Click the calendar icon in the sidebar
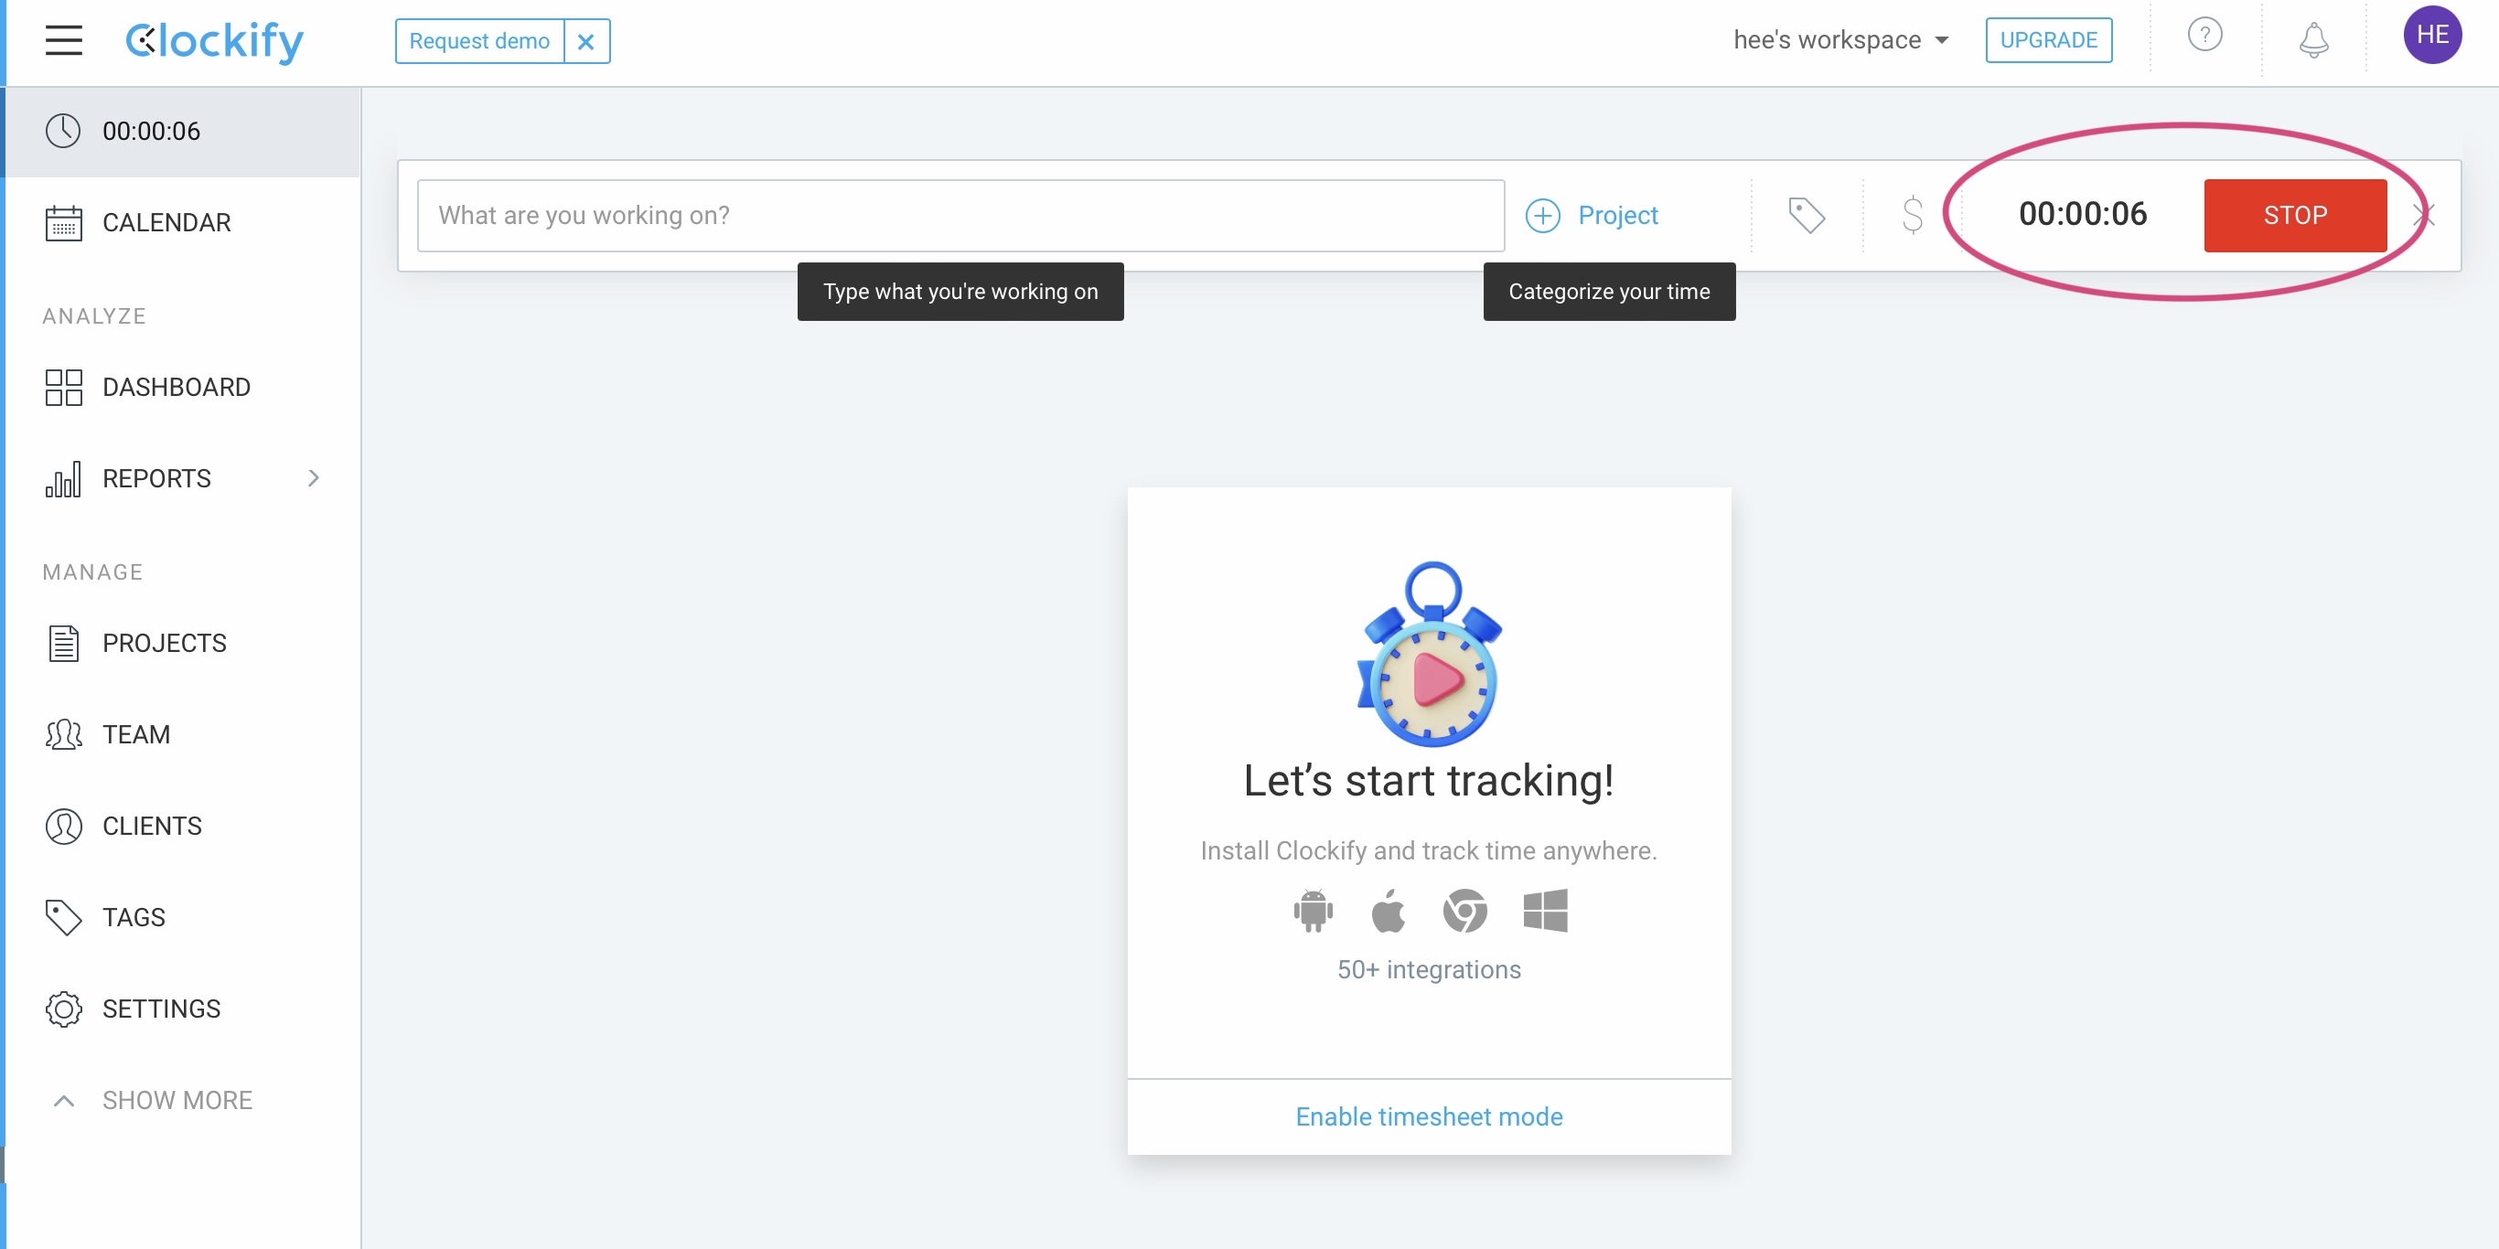The image size is (2499, 1249). (x=63, y=222)
